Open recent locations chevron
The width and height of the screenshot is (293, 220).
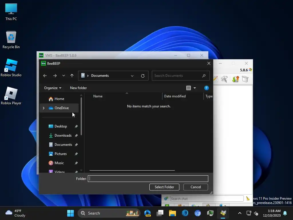(64, 76)
